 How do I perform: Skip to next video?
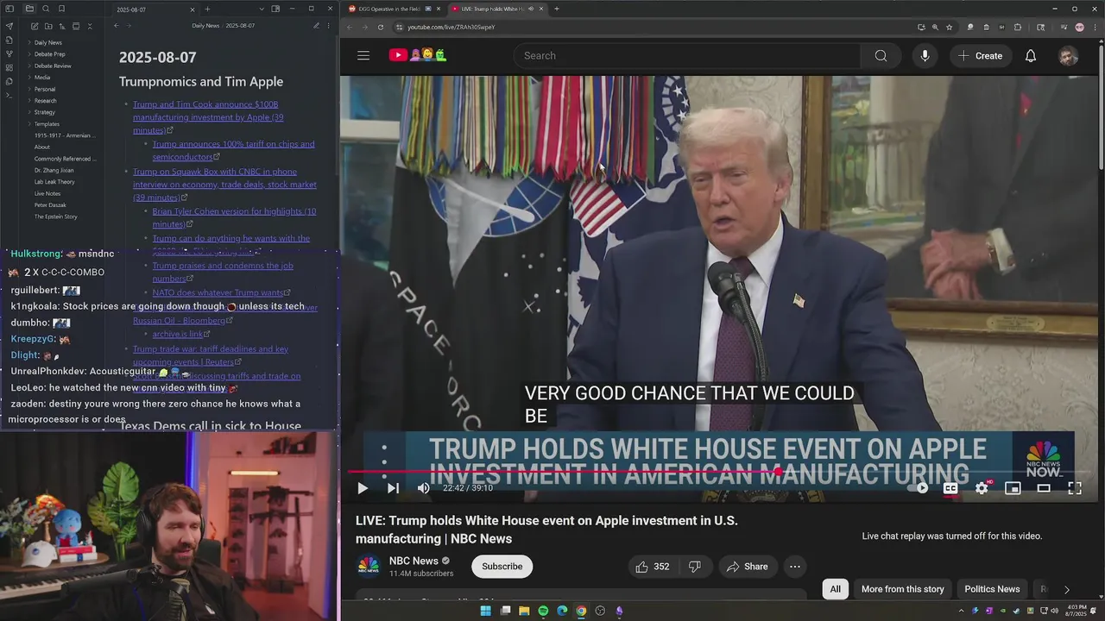393,488
